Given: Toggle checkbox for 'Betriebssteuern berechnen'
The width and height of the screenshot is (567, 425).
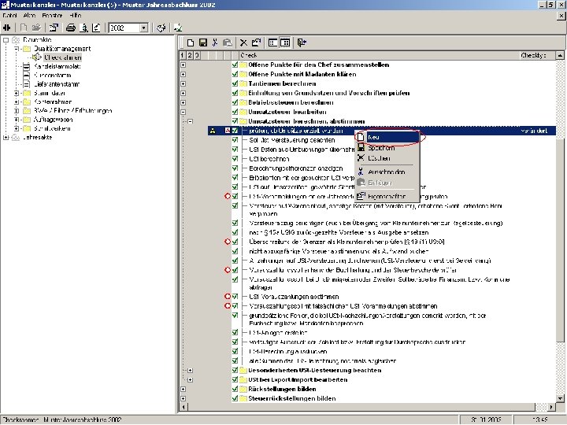Looking at the screenshot, I should [x=235, y=102].
